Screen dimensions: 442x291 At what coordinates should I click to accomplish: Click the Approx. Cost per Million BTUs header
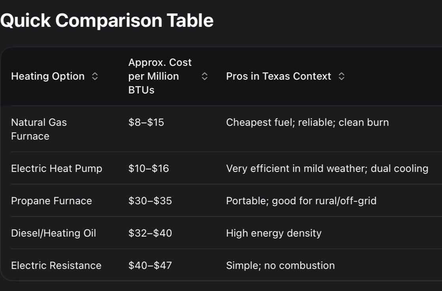point(160,76)
